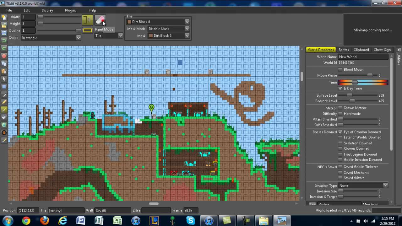Click the Moon Phase slider handle
This screenshot has width=402, height=226.
[x=370, y=75]
